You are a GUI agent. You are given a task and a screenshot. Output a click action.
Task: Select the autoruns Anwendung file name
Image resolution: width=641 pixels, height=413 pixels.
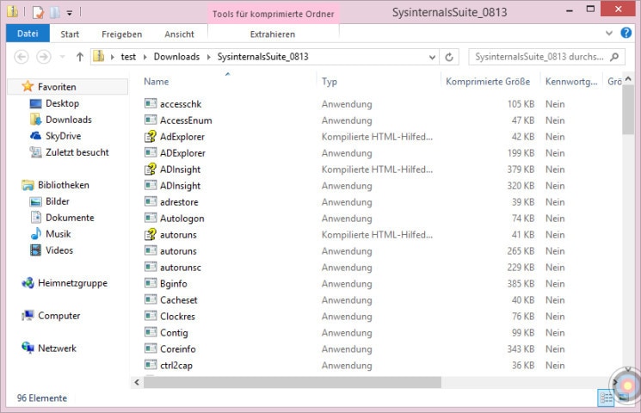(x=178, y=250)
